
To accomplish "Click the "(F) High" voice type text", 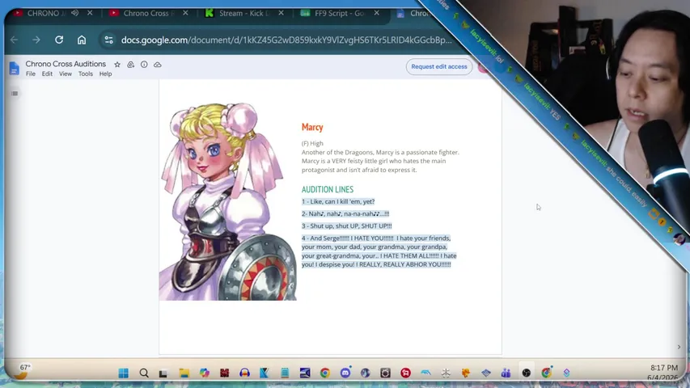I will (x=312, y=143).
